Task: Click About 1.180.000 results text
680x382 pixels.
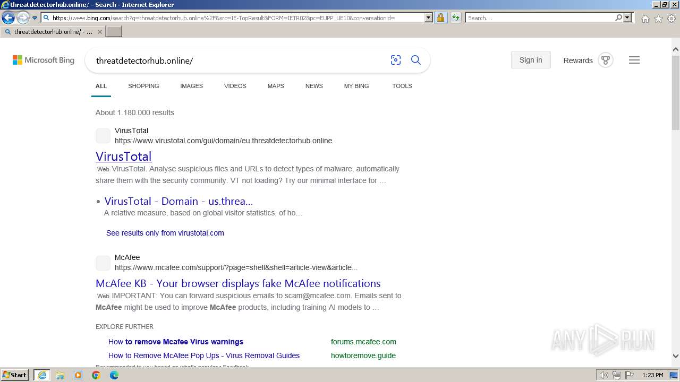Action: [135, 112]
